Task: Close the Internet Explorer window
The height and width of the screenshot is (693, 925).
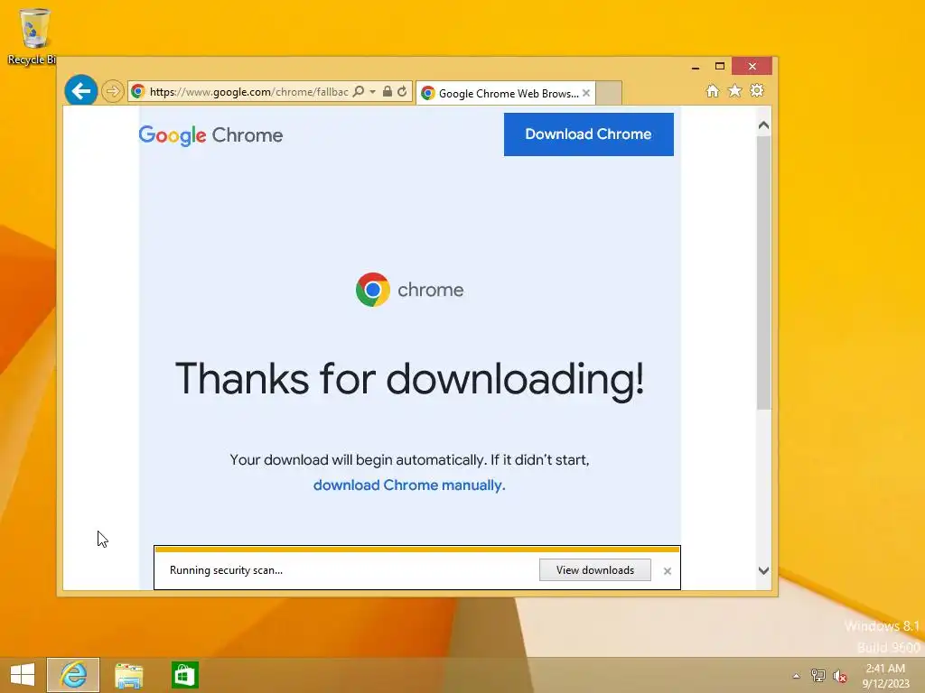Action: click(752, 66)
